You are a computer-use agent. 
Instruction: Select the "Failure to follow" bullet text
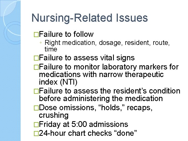point(67,34)
